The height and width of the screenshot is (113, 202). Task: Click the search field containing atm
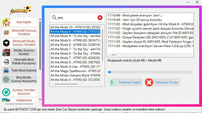(77, 18)
